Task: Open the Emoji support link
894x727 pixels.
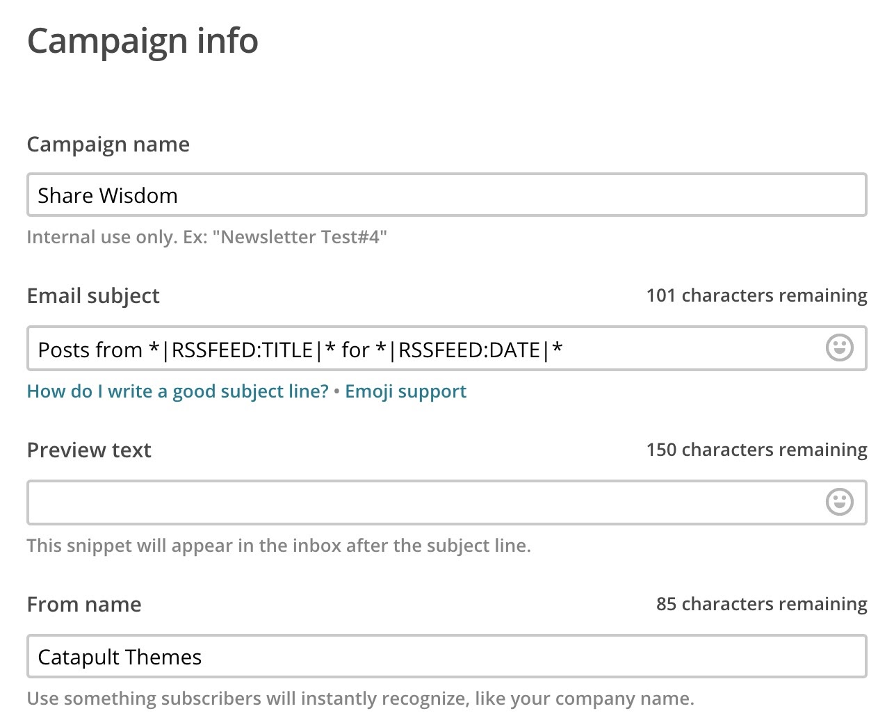Action: point(405,391)
